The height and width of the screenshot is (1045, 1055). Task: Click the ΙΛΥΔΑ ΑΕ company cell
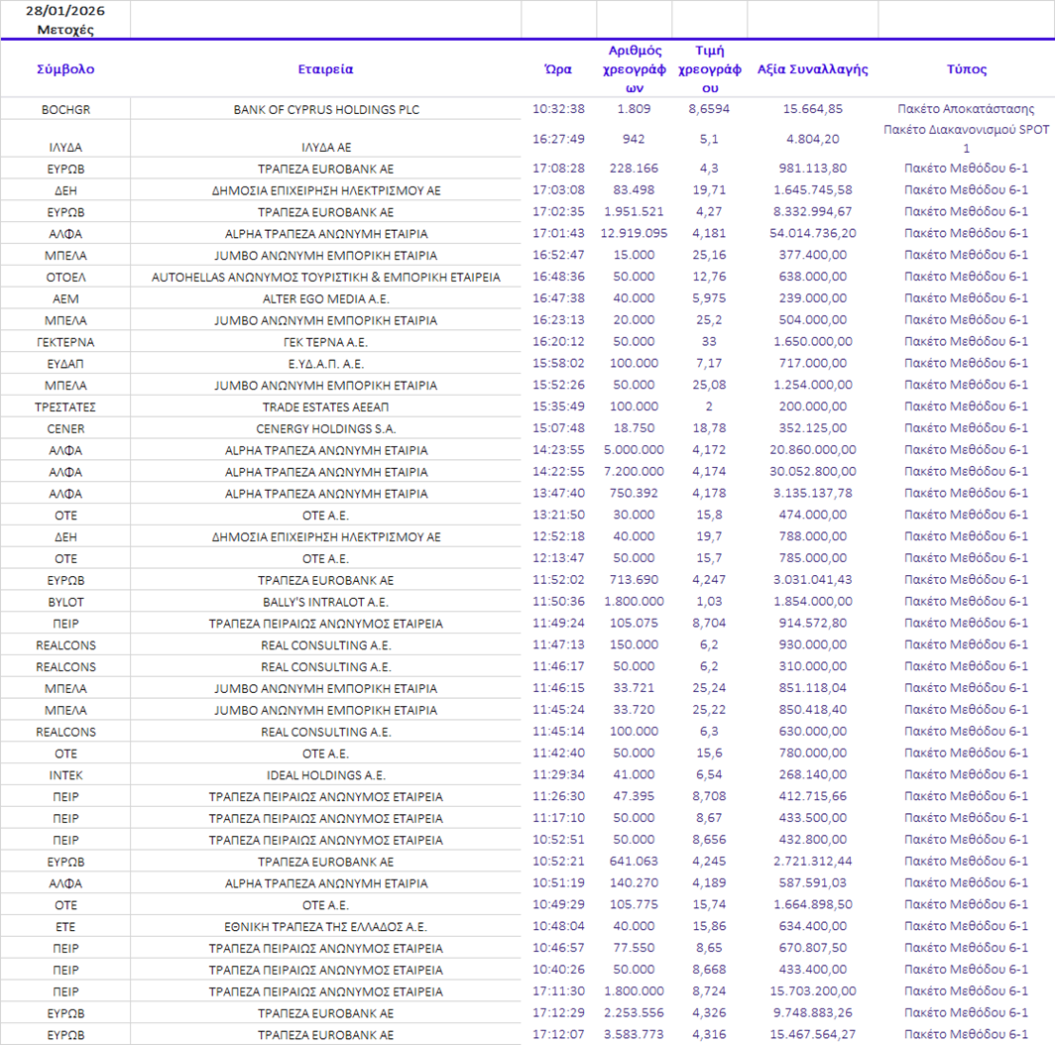click(325, 148)
